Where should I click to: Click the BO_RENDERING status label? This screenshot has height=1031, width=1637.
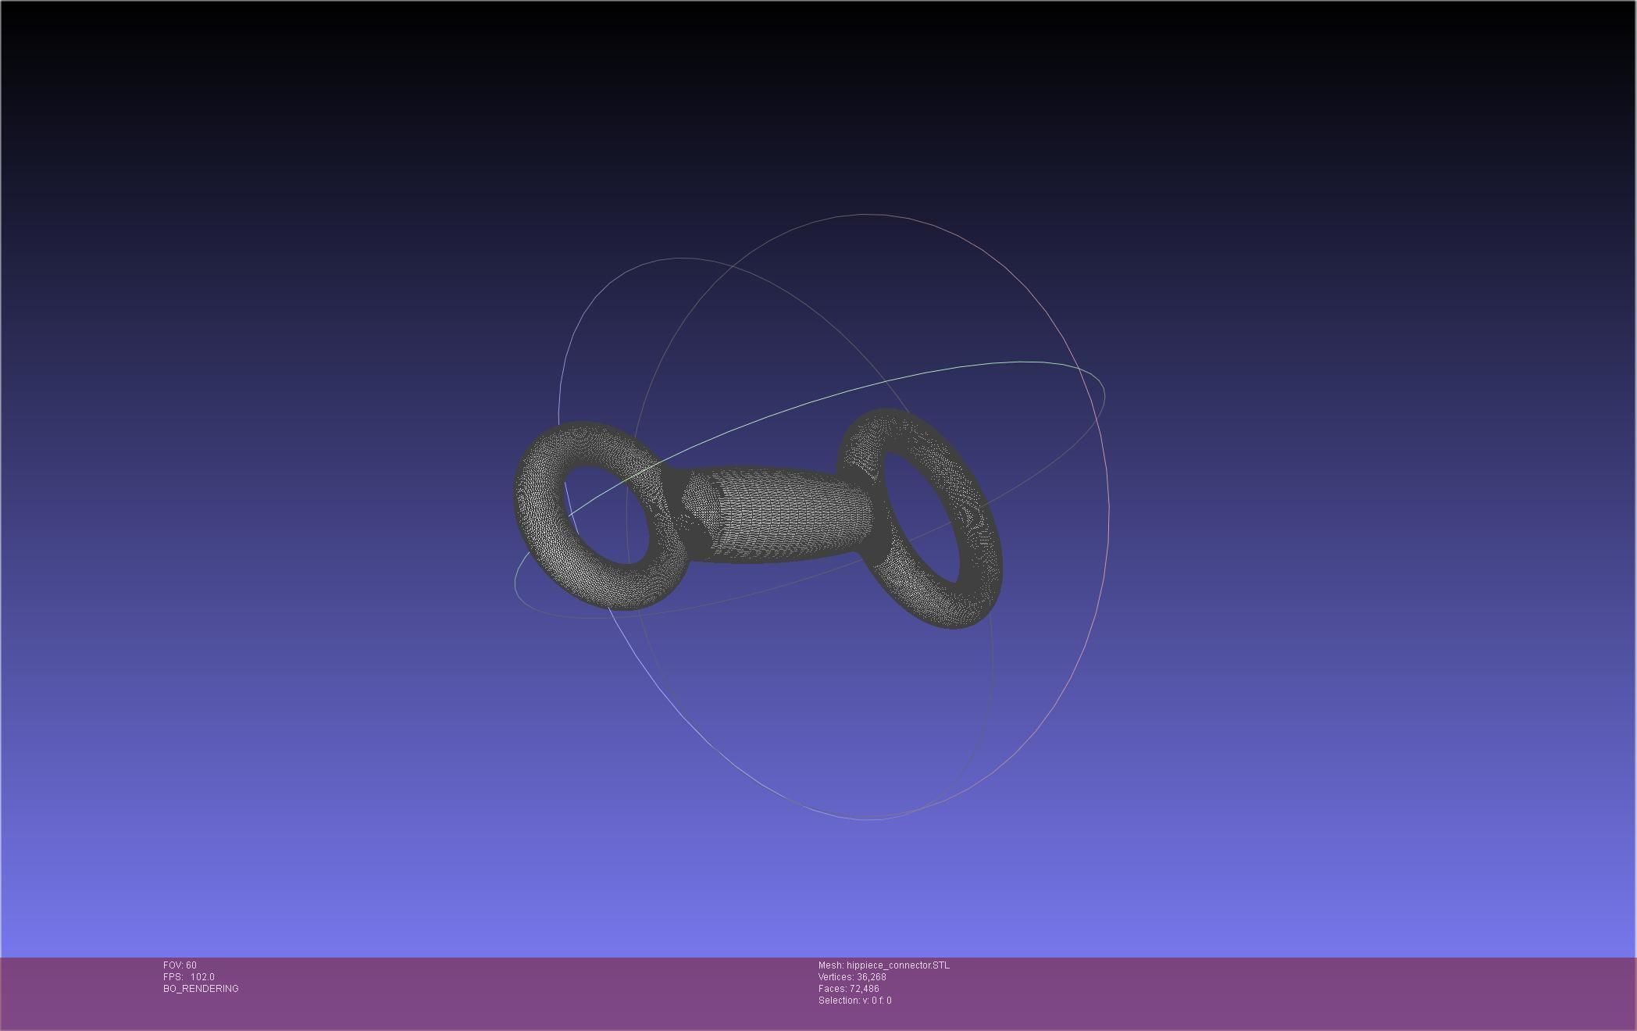click(201, 989)
